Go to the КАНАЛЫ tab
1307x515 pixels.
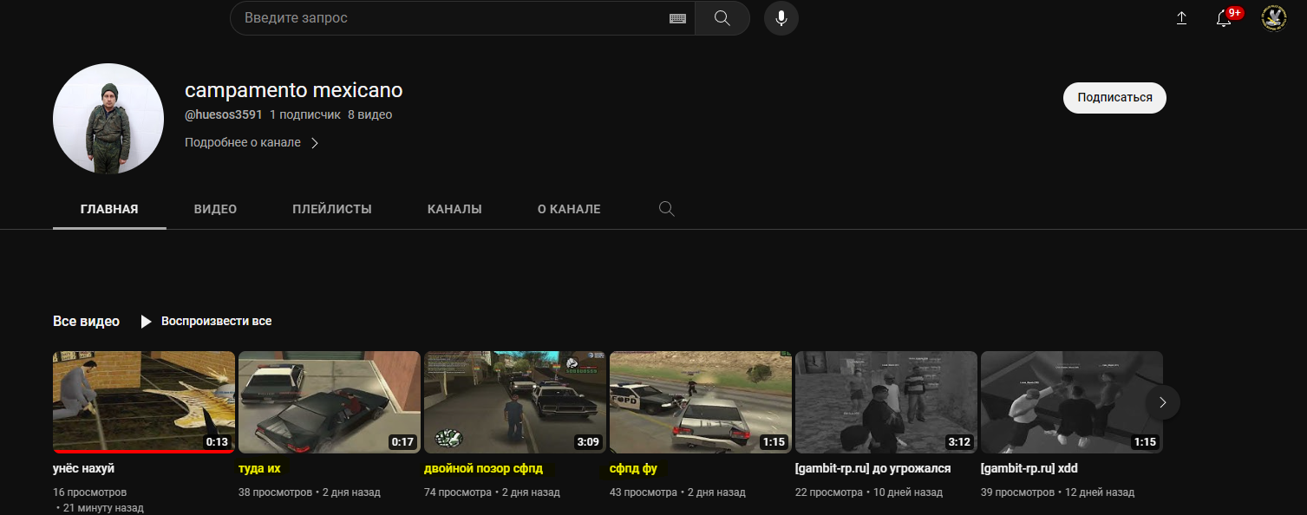(x=454, y=209)
